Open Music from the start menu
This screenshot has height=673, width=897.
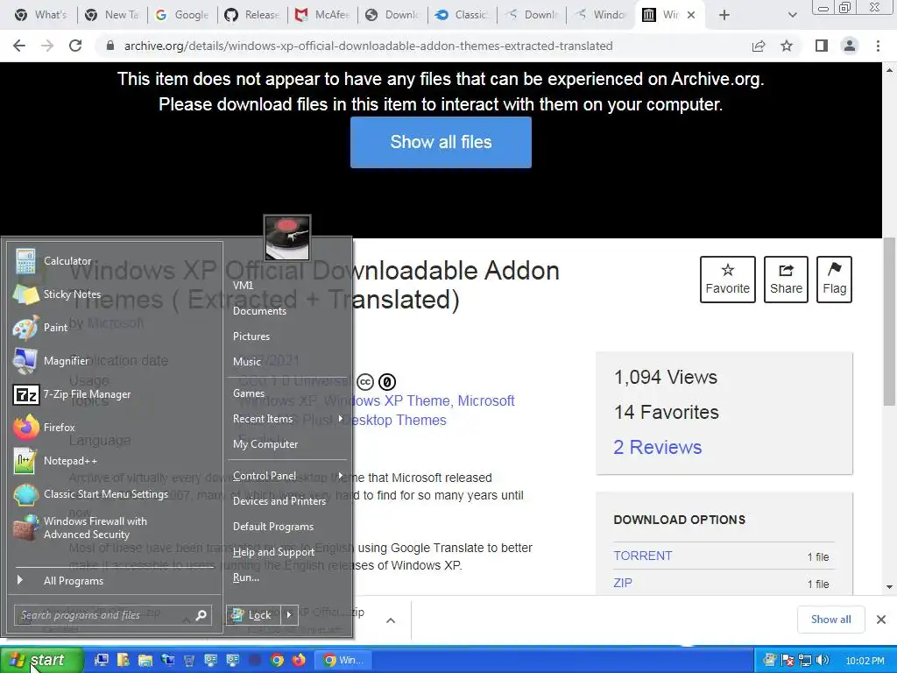[x=287, y=361]
